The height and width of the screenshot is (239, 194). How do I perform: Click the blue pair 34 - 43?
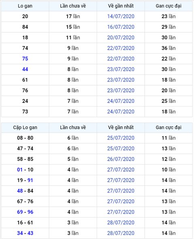click(x=25, y=233)
